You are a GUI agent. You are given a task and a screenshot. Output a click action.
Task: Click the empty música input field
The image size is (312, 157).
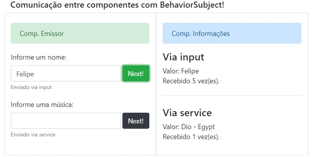pyautogui.click(x=66, y=121)
